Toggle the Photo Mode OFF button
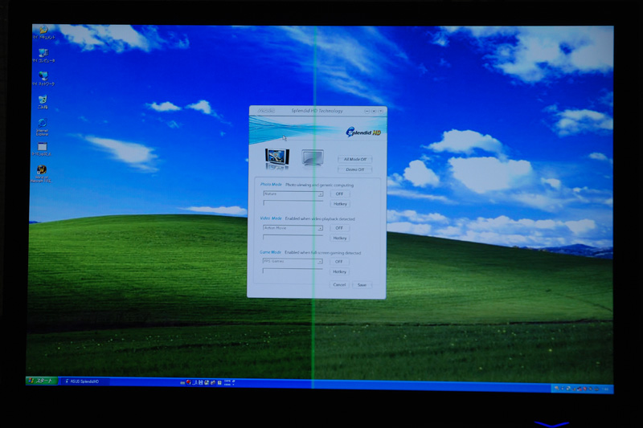This screenshot has width=643, height=428. click(x=339, y=194)
